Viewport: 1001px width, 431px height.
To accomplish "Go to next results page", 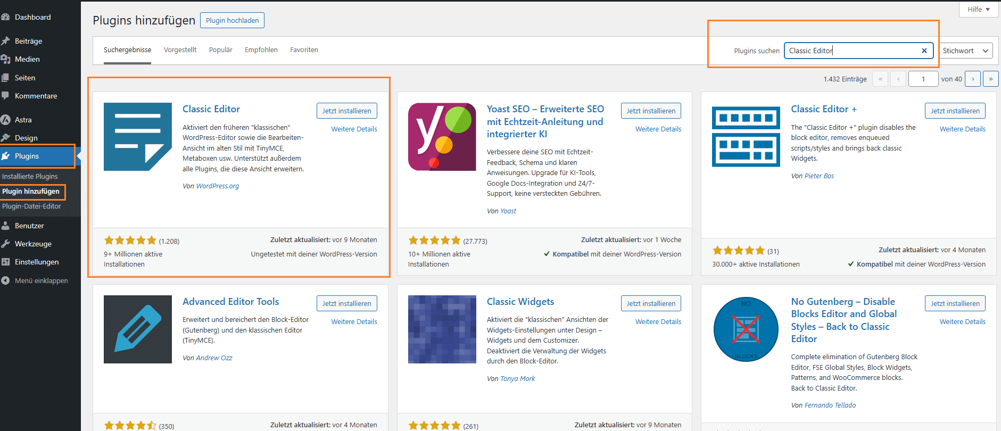I will click(x=973, y=79).
